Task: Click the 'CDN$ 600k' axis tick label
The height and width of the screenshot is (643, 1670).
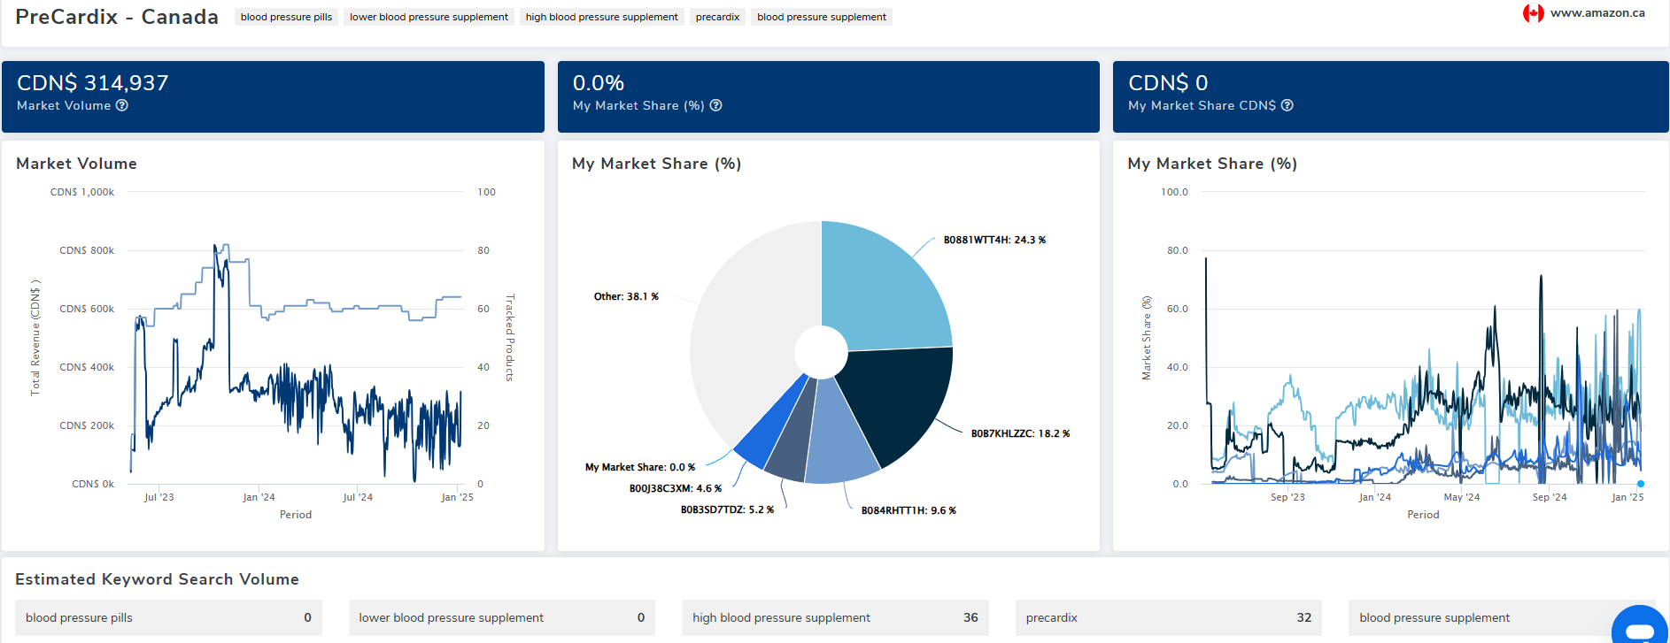Action: pos(87,309)
